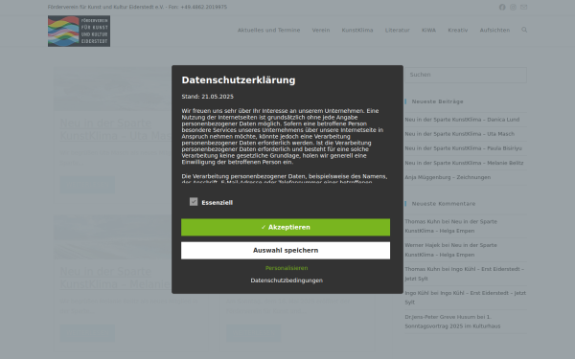Open post Neu in der Sparte KunstKlima – Danica Lund

462,120
